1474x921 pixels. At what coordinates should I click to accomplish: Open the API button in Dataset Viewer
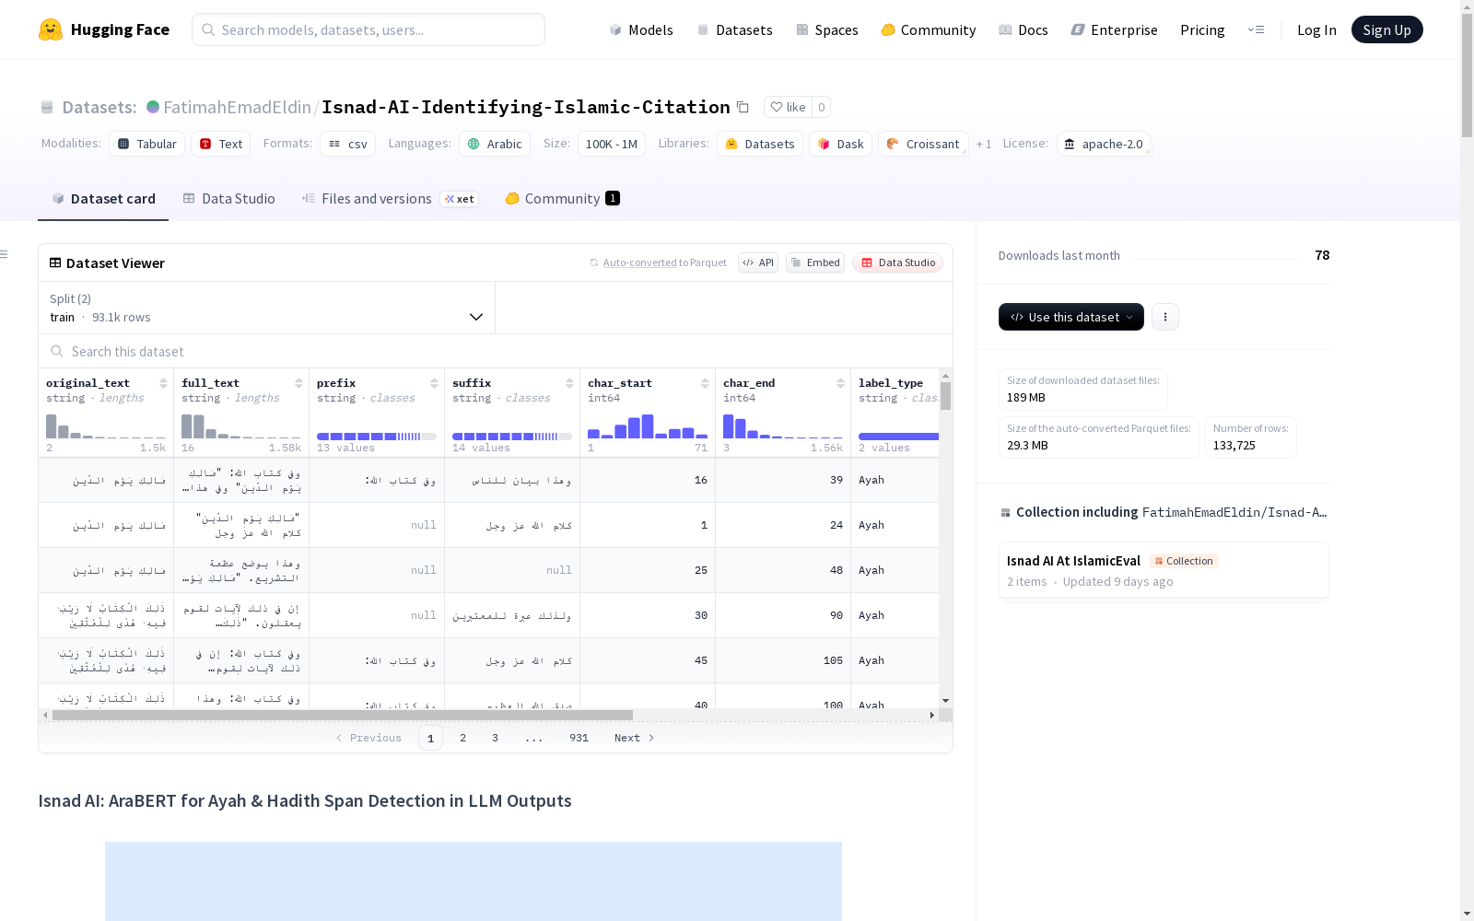(x=758, y=262)
